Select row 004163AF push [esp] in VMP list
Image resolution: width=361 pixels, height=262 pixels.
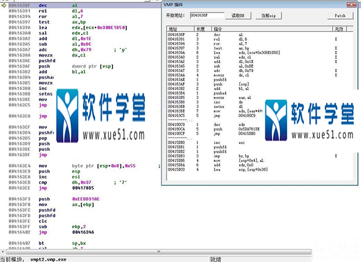tap(260, 84)
